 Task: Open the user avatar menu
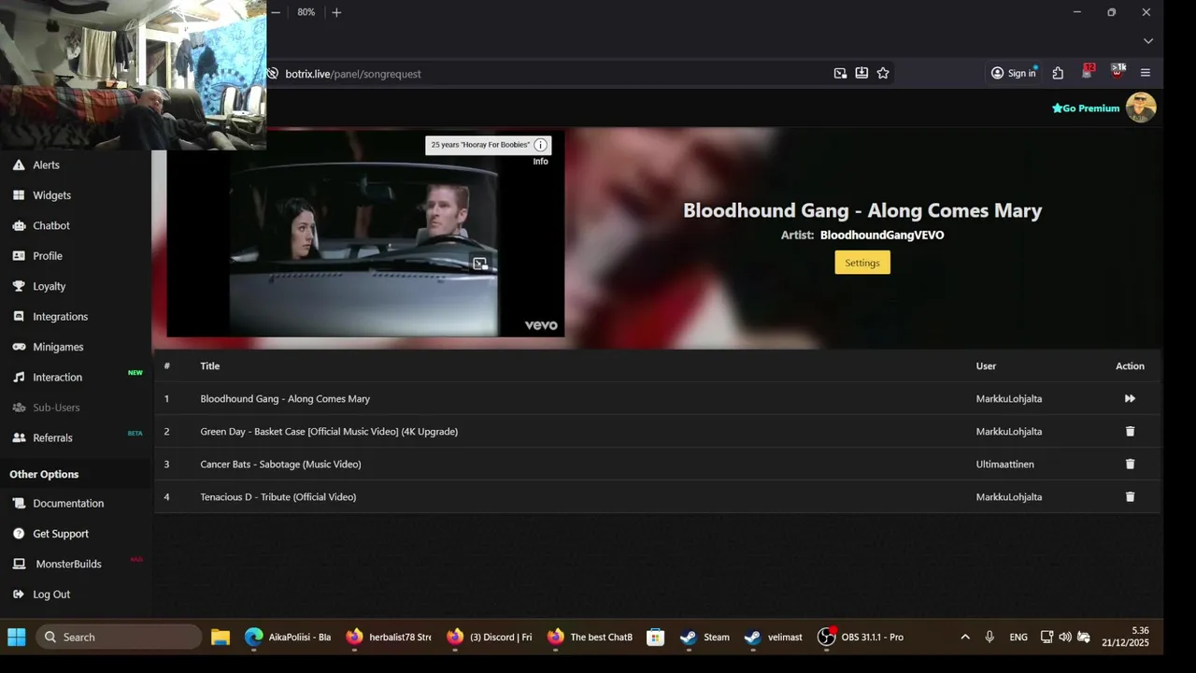point(1141,107)
